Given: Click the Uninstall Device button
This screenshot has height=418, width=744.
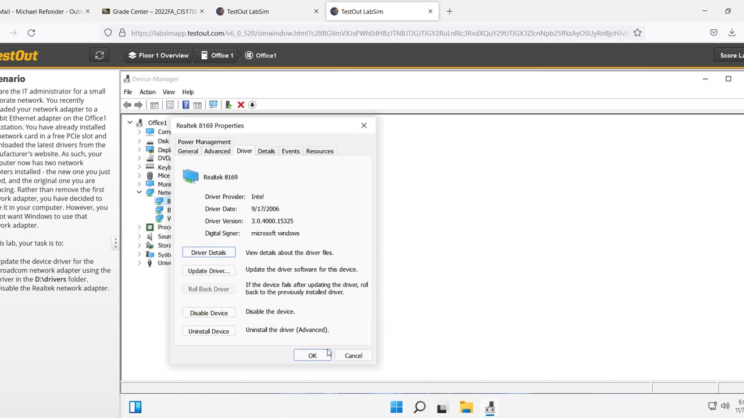Looking at the screenshot, I should 209,331.
